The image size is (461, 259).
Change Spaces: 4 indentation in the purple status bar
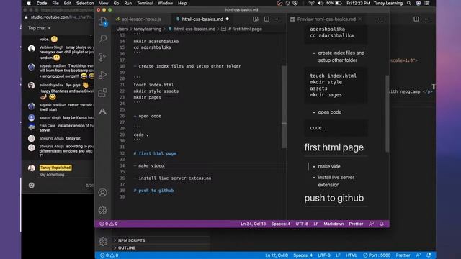click(x=280, y=224)
